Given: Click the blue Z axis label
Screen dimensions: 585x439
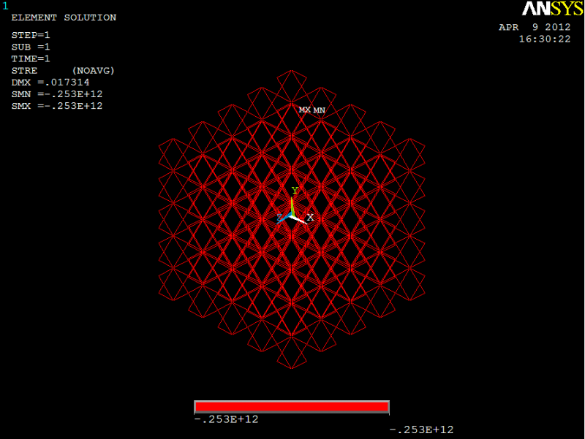Looking at the screenshot, I should click(x=280, y=218).
